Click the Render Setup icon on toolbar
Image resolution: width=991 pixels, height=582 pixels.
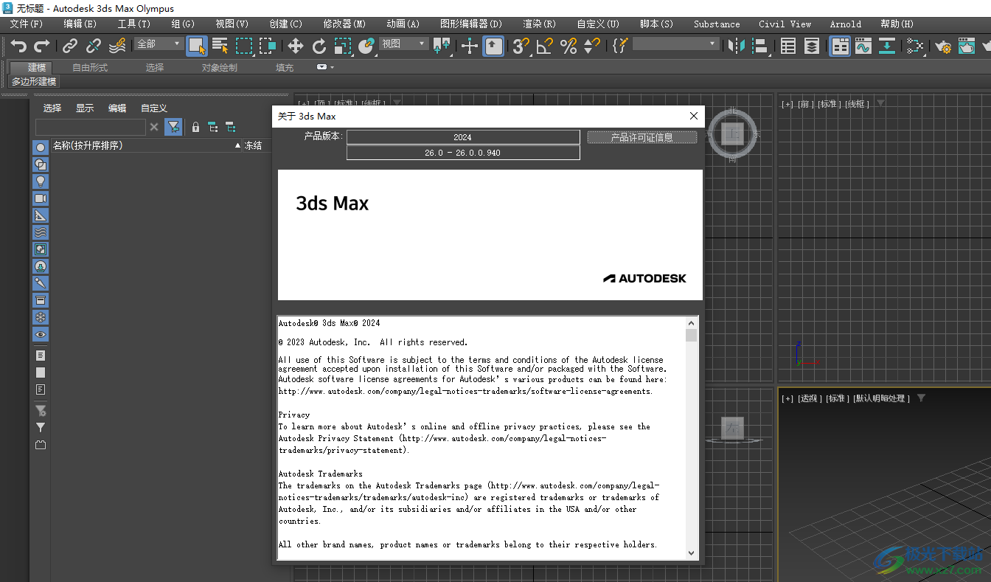[943, 46]
